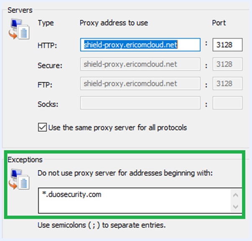Viewport: 252px width, 241px height.
Task: Click the empty Socks address field
Action: click(x=140, y=103)
